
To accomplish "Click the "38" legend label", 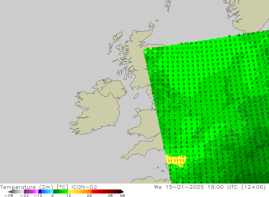I will (110, 196).
